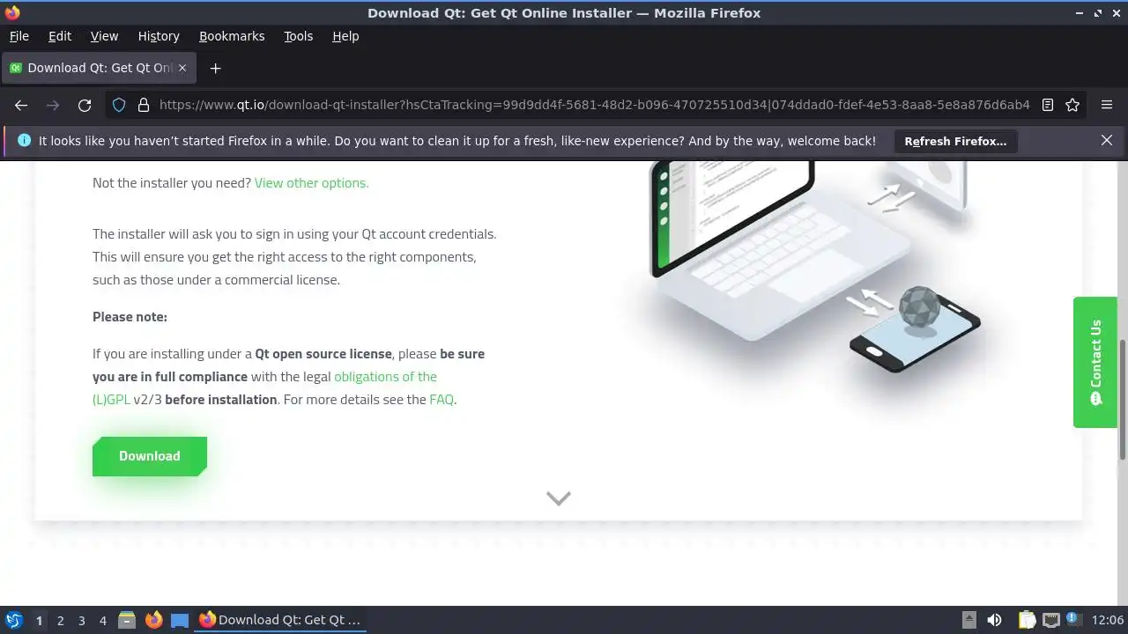1128x634 pixels.
Task: Open the View other options link
Action: [x=312, y=183]
